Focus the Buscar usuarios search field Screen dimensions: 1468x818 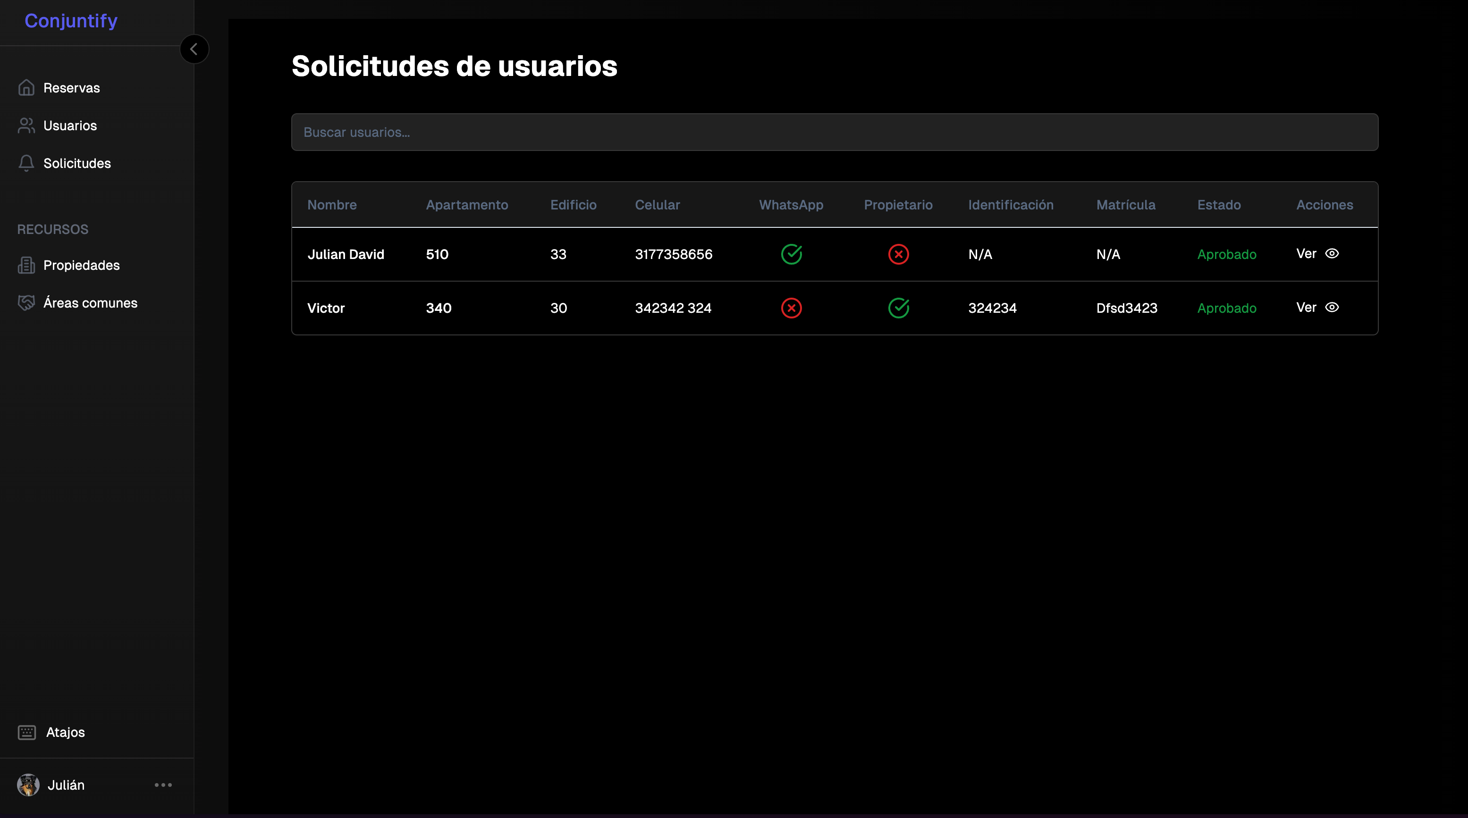(834, 132)
